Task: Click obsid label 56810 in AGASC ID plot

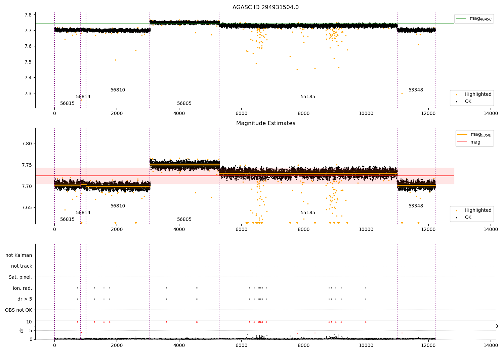Action: coord(118,90)
